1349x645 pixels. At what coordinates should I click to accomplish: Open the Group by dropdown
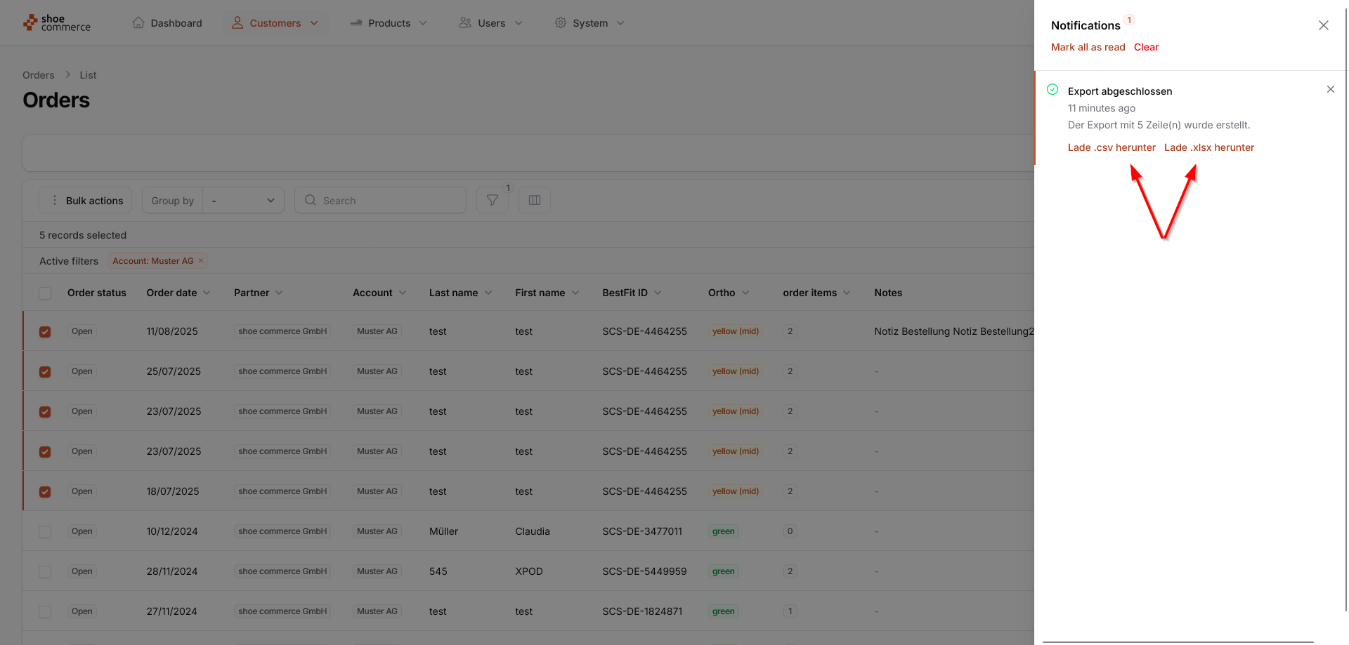(x=243, y=201)
